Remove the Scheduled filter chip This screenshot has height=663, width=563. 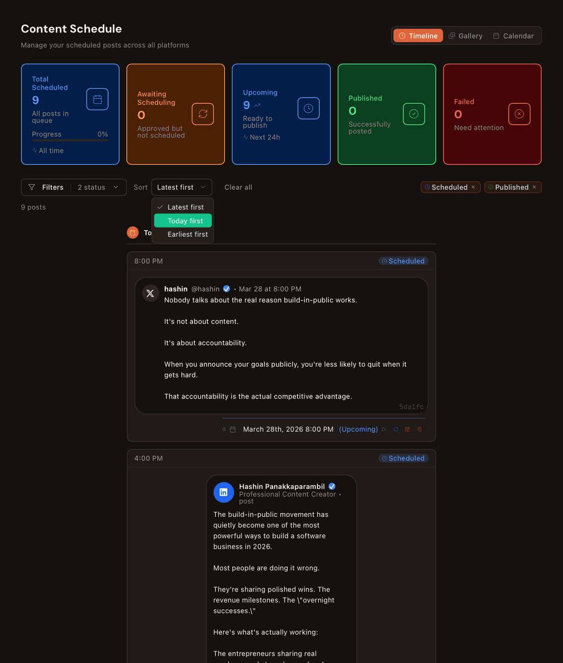click(473, 187)
